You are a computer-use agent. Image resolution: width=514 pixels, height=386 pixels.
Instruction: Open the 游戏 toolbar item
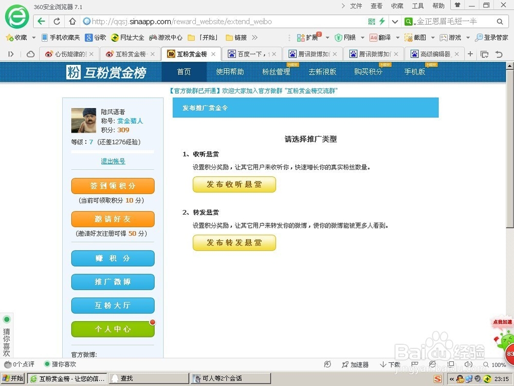(x=450, y=38)
